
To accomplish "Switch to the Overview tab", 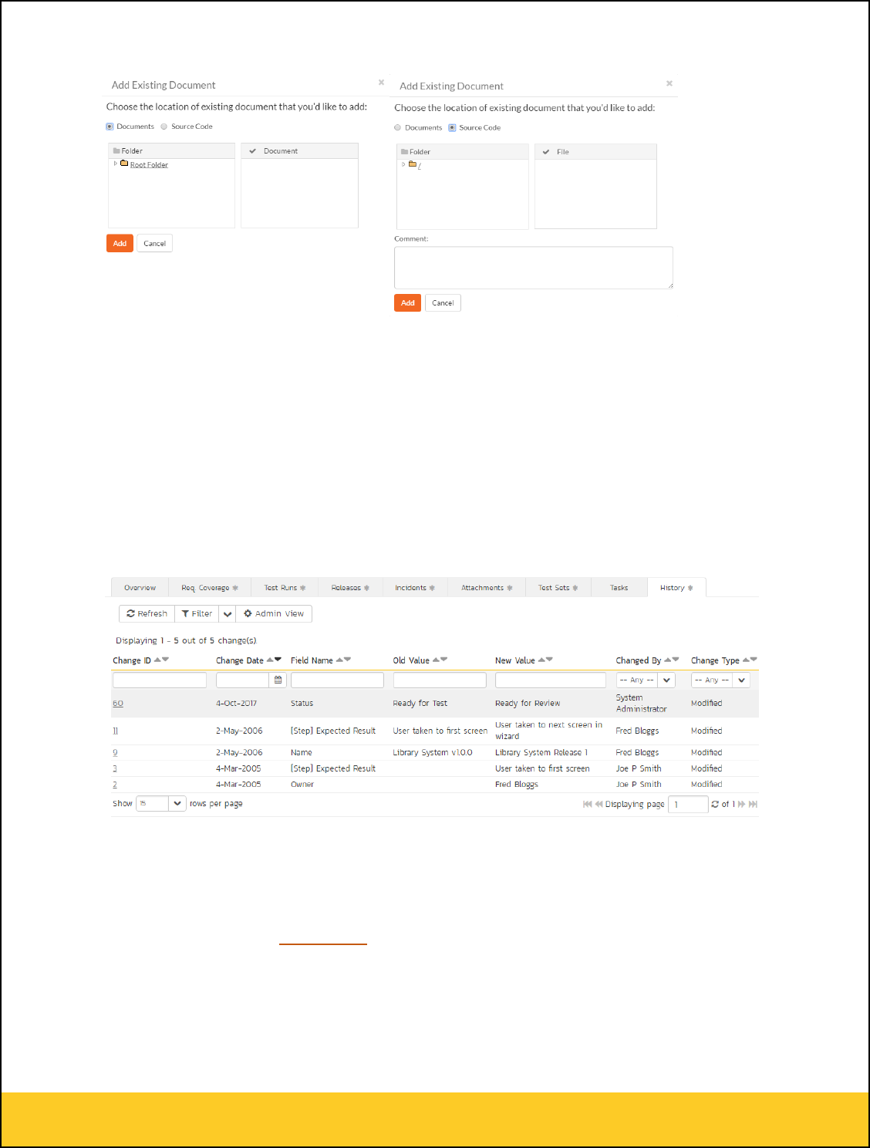I will (x=140, y=588).
